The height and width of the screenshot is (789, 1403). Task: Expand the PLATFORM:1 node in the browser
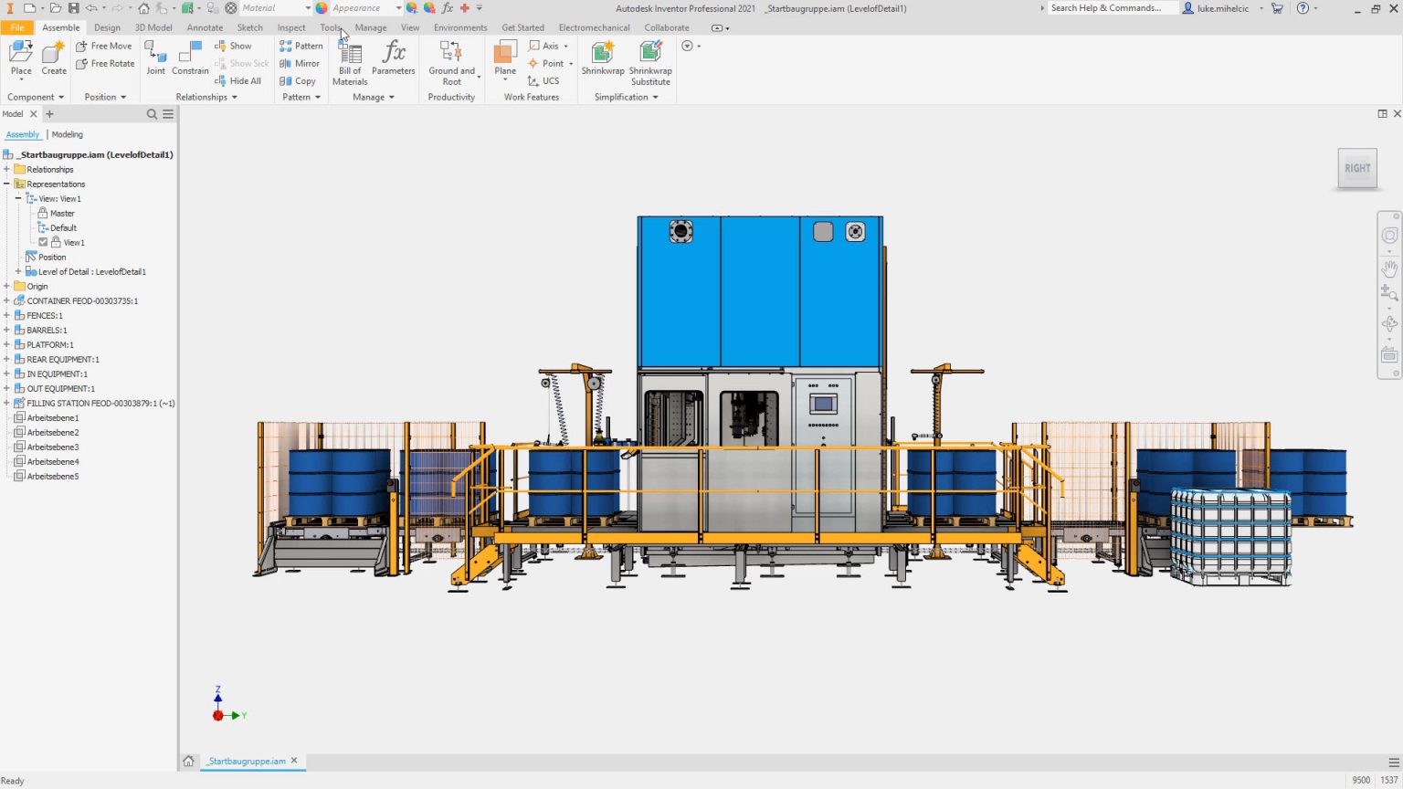click(7, 344)
